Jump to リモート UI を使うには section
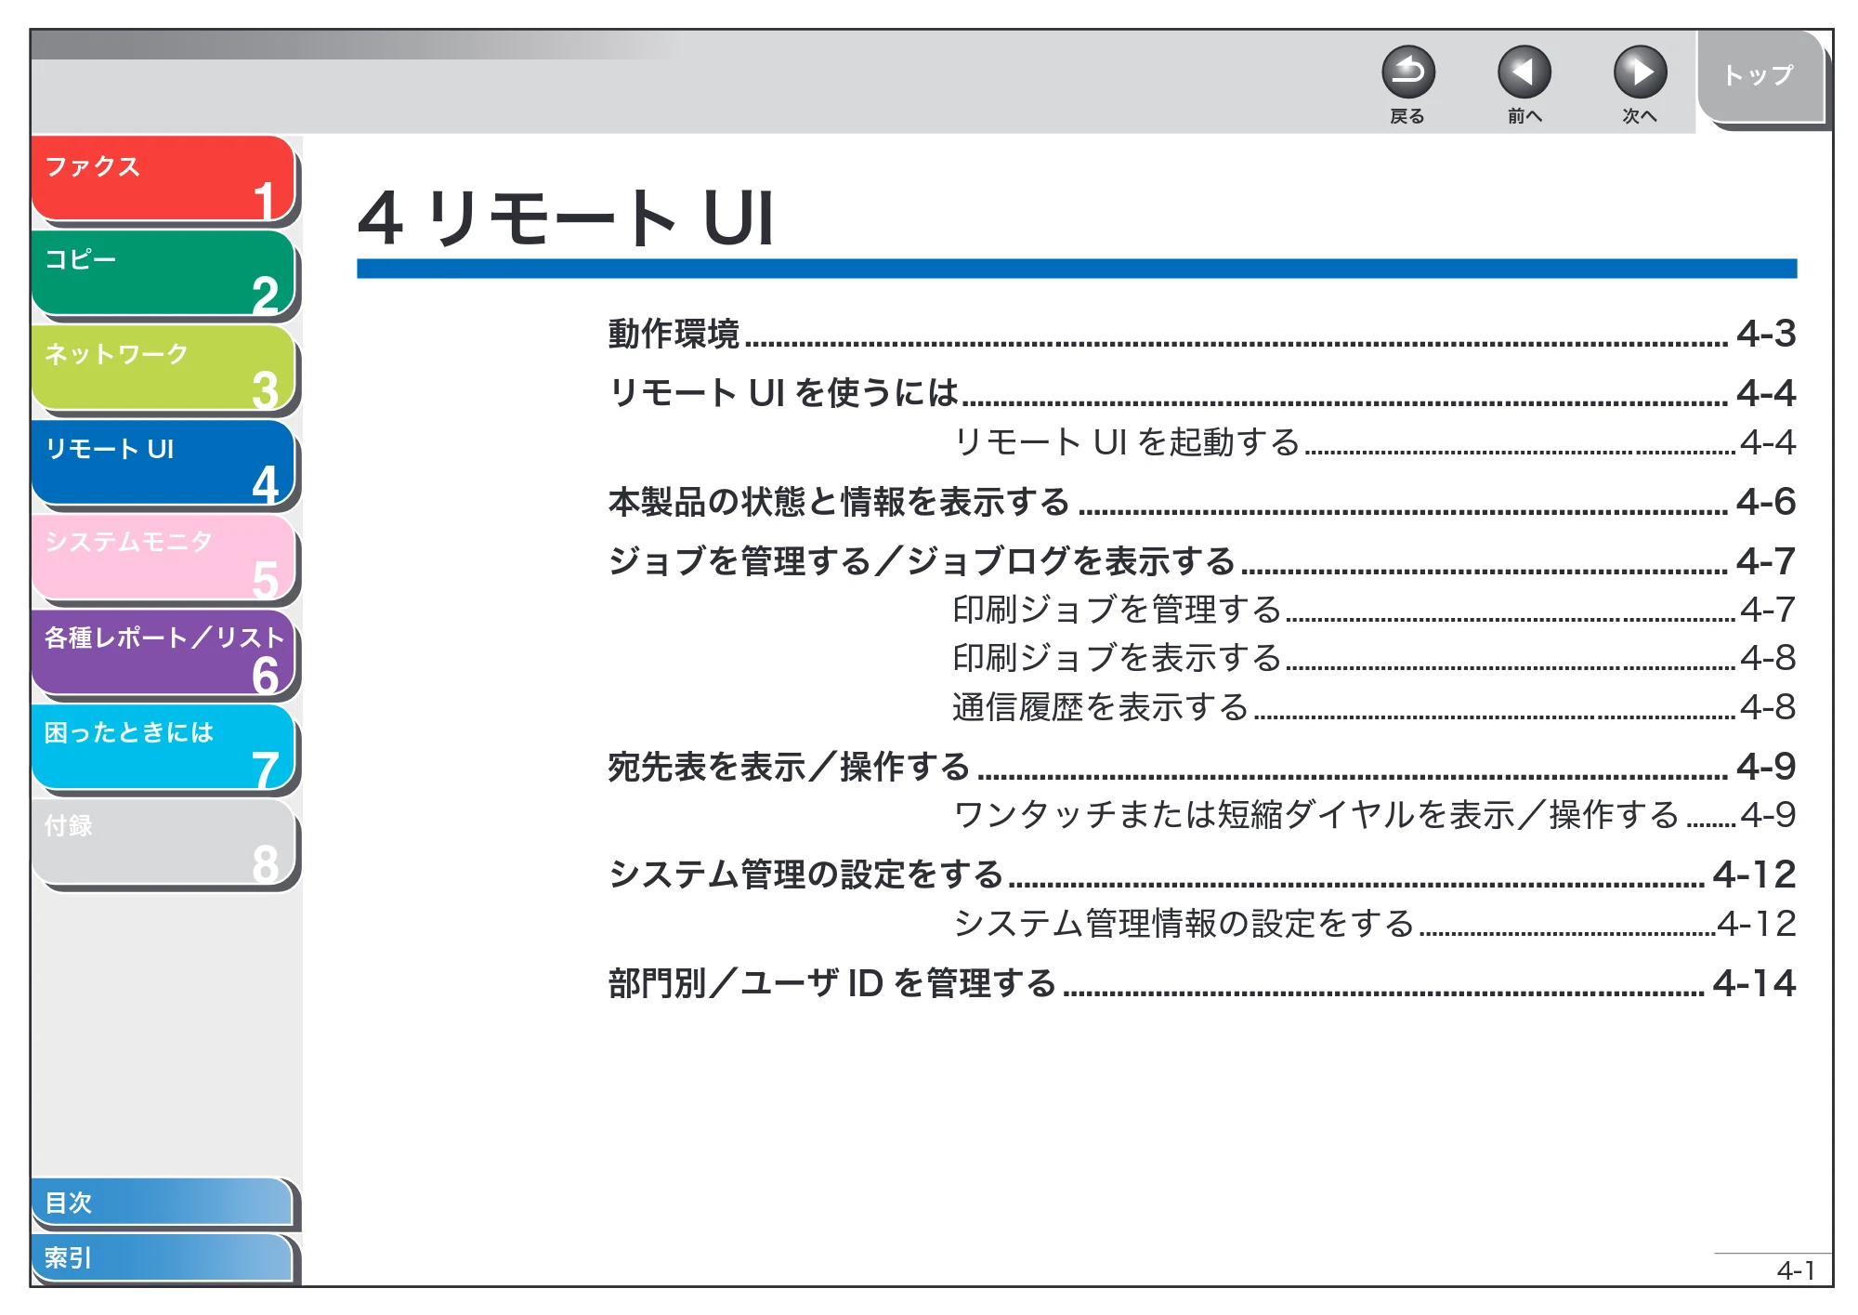Viewport: 1858px width, 1315px height. click(x=1201, y=393)
